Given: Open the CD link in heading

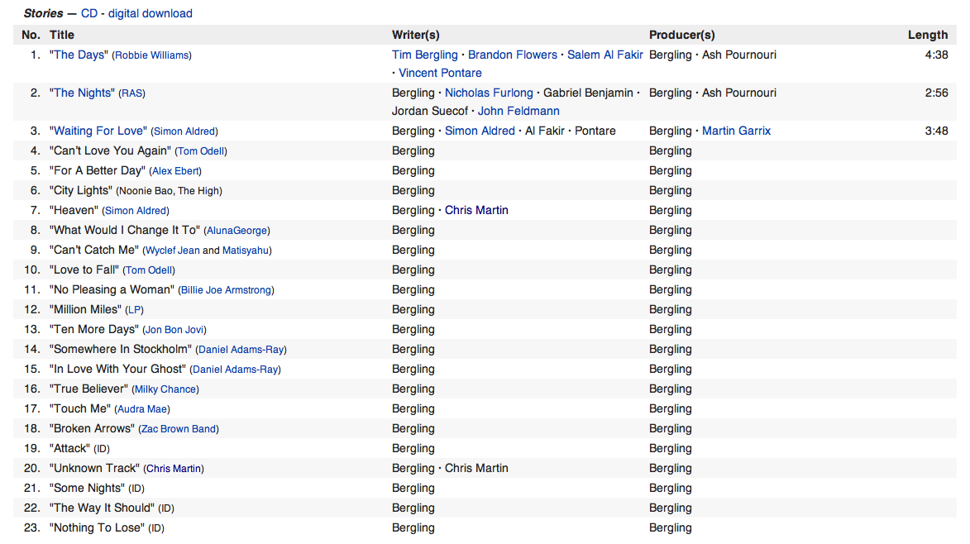Looking at the screenshot, I should pos(89,13).
